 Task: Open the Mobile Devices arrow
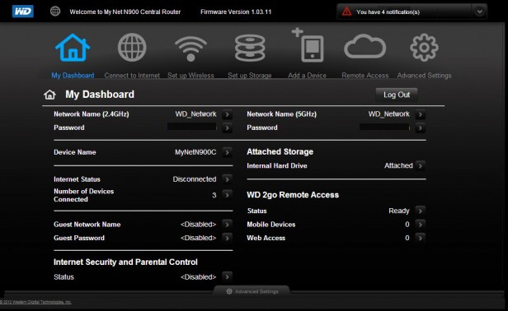tap(421, 225)
